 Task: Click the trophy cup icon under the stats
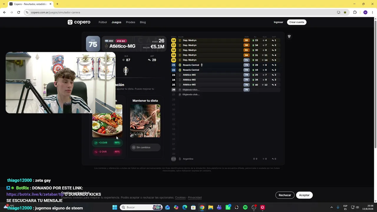pyautogui.click(x=126, y=71)
